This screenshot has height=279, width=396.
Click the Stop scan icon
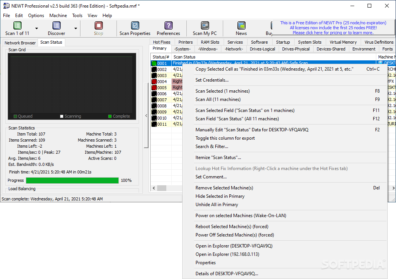(x=98, y=25)
